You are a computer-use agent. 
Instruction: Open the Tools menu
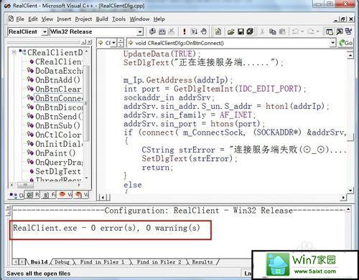pyautogui.click(x=119, y=19)
